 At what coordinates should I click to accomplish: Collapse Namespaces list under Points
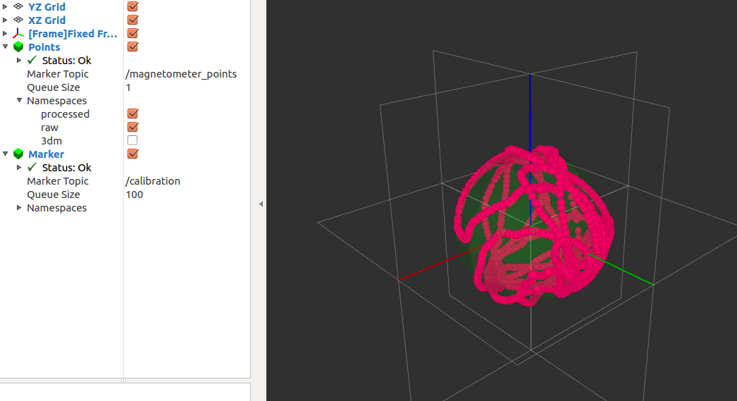coord(19,101)
